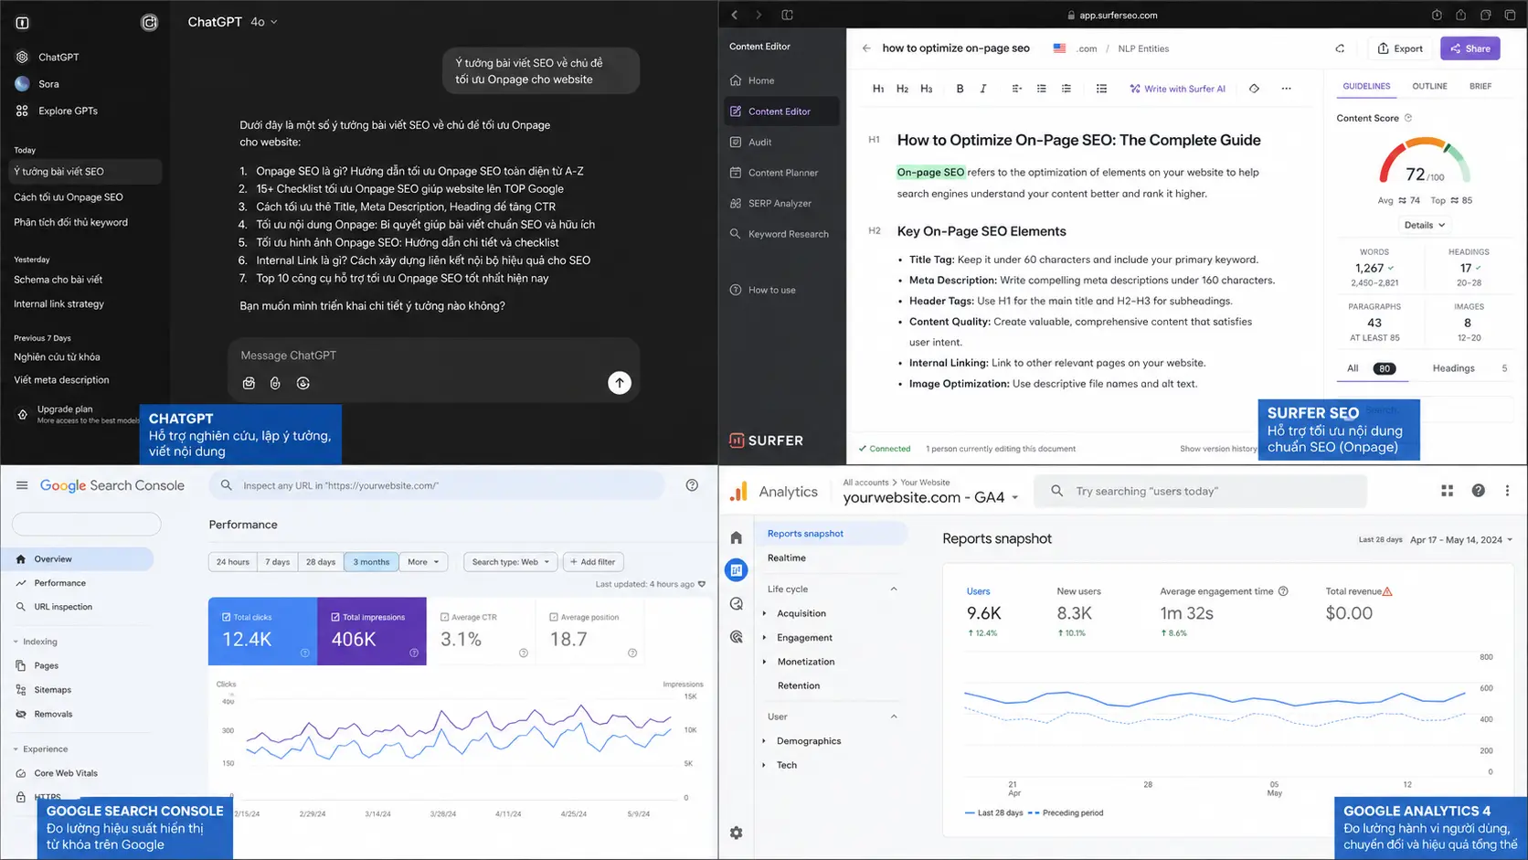This screenshot has height=860, width=1528.
Task: Open the yourwebsite.com - GA4 property selector
Action: tap(930, 497)
